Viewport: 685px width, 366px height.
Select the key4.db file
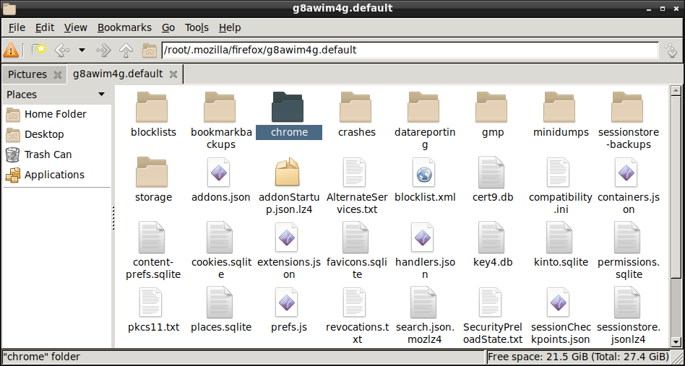[x=493, y=245]
